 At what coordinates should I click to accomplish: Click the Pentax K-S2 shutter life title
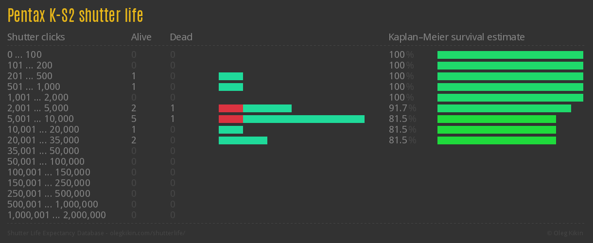pyautogui.click(x=75, y=16)
